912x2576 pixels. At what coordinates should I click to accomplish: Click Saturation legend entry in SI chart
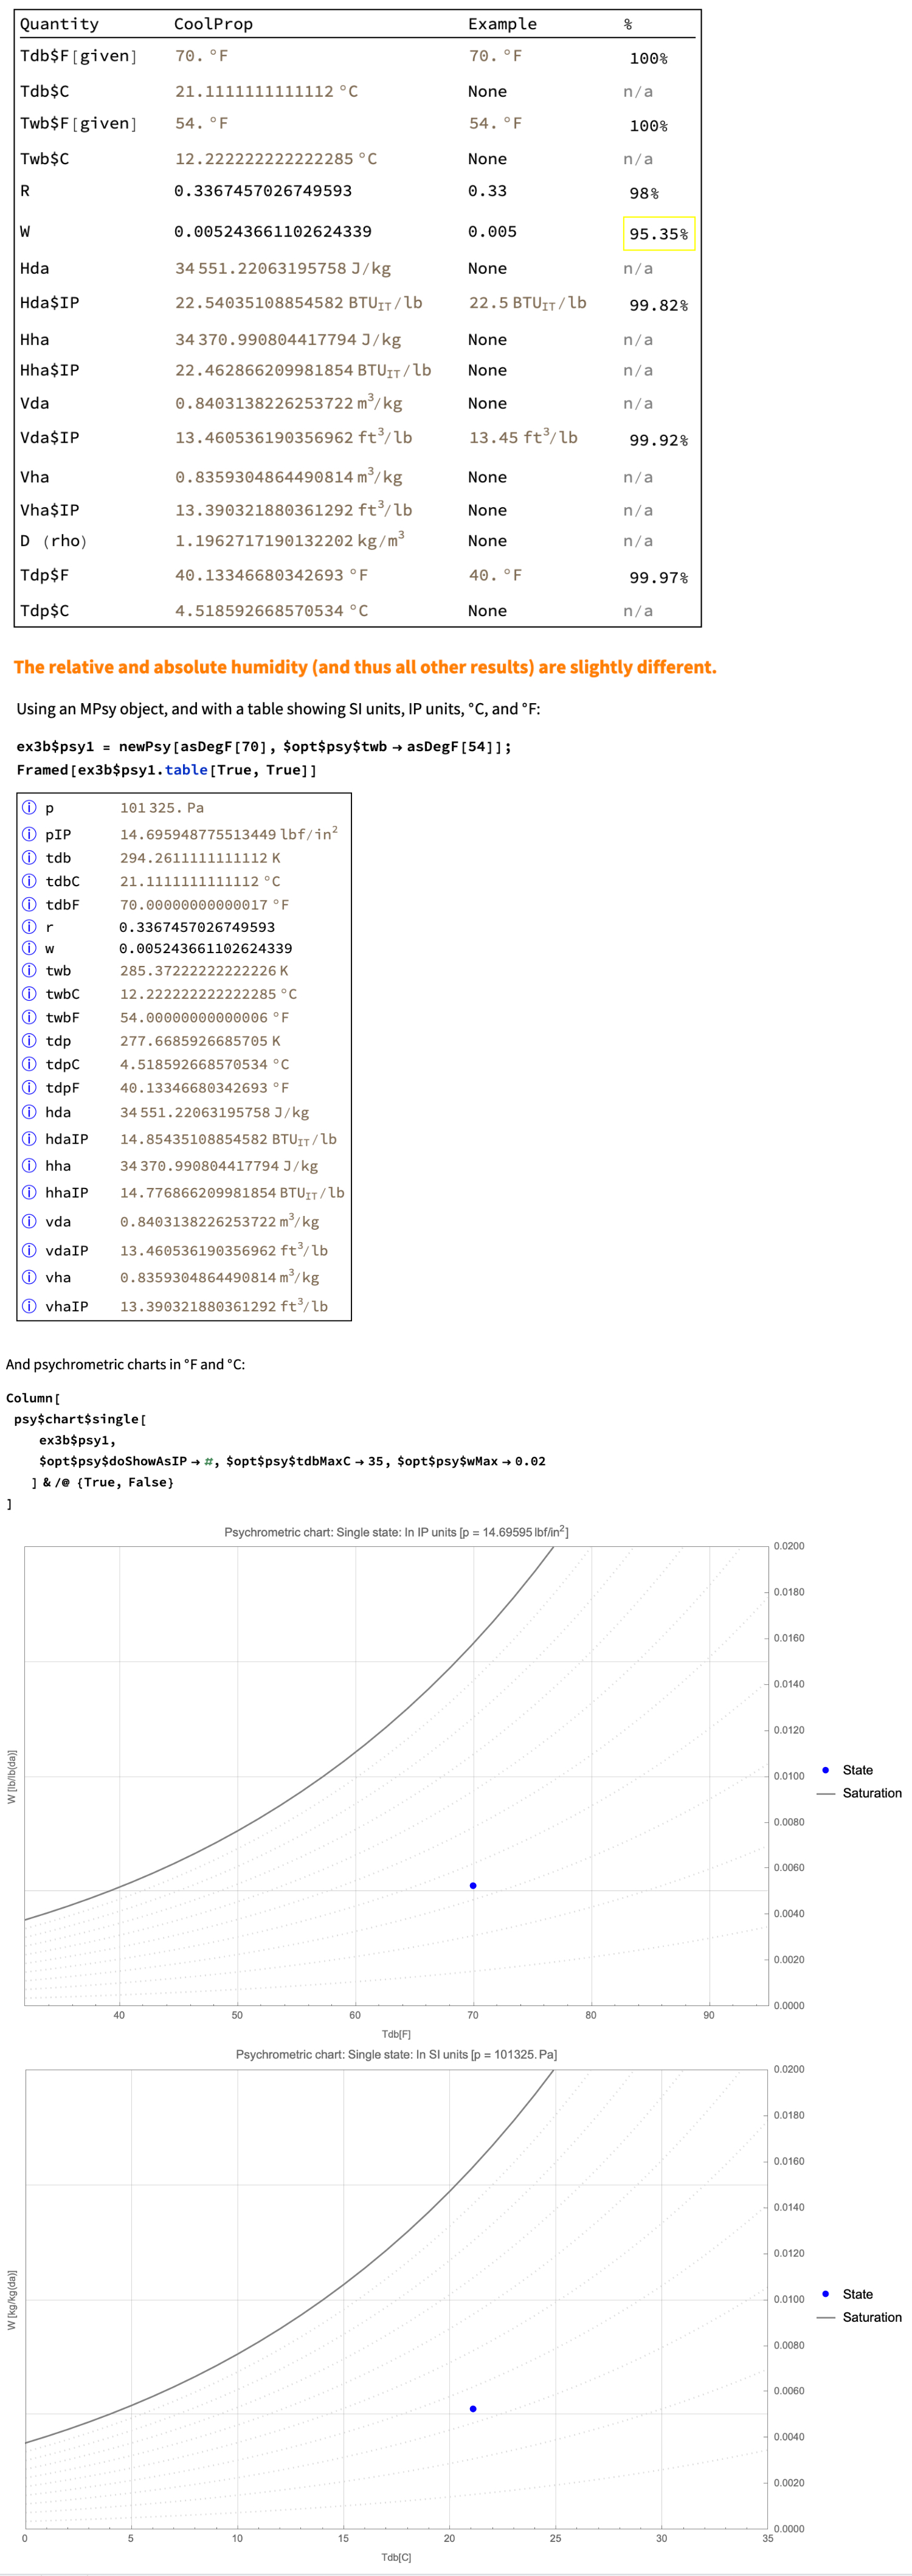click(x=871, y=2317)
